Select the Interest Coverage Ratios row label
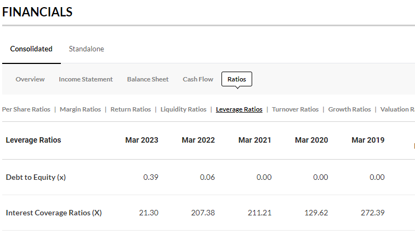 tap(54, 213)
